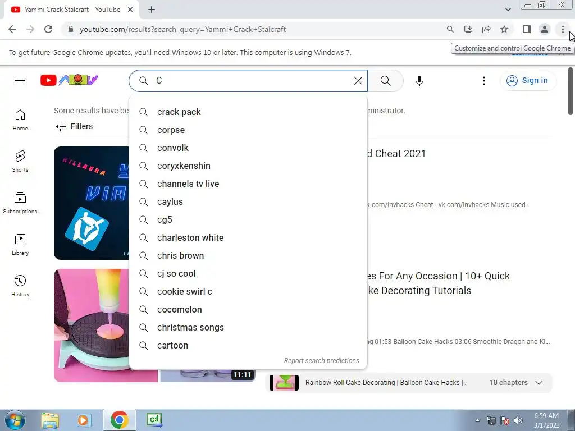
Task: Click the browser address bar URL
Action: 182,29
